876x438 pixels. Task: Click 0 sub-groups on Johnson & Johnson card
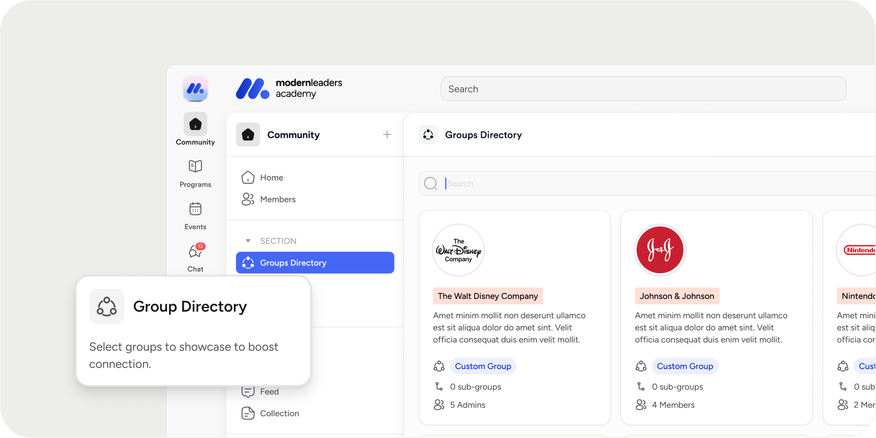point(677,387)
